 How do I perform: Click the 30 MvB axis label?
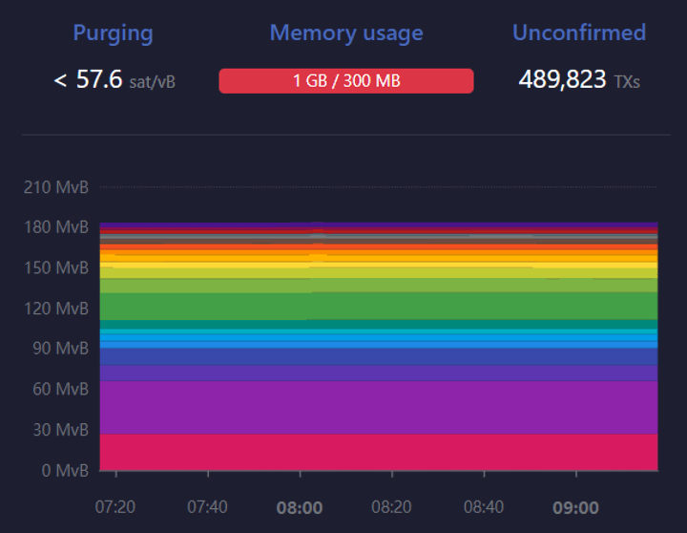click(x=60, y=430)
